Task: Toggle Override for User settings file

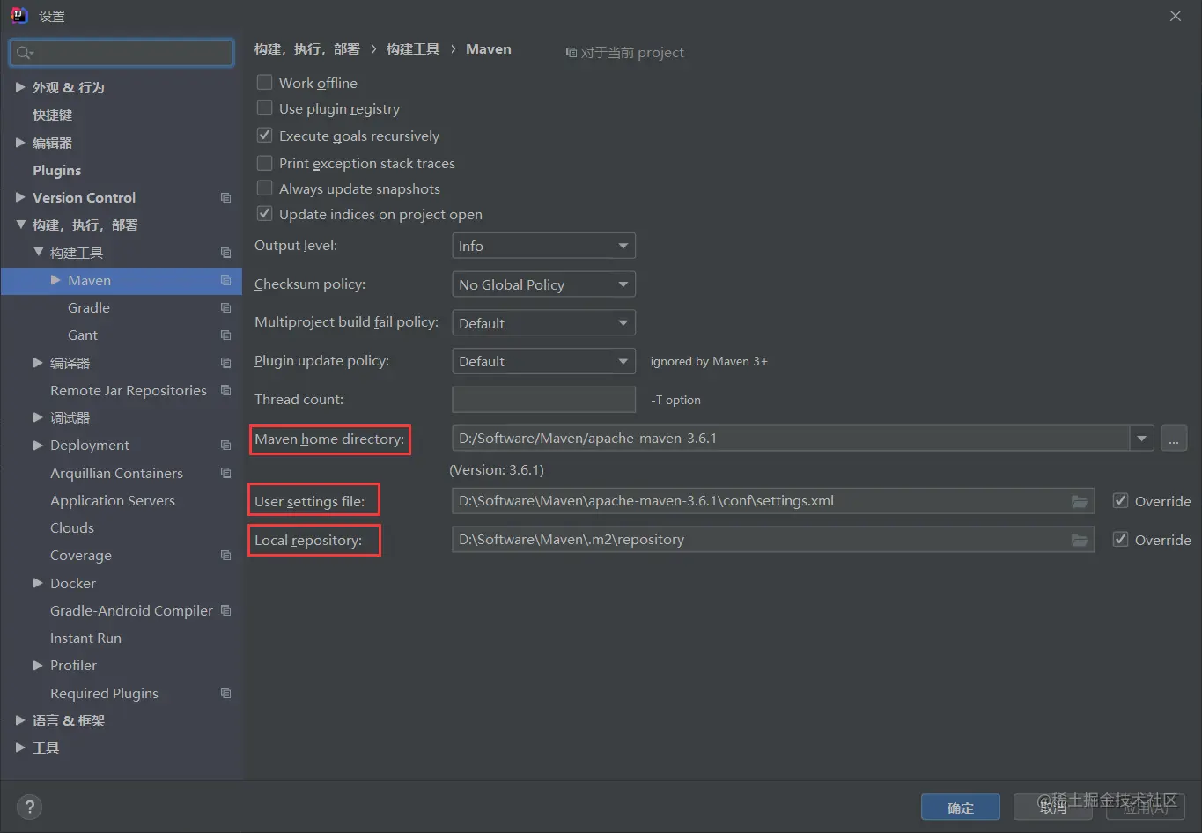Action: 1120,500
